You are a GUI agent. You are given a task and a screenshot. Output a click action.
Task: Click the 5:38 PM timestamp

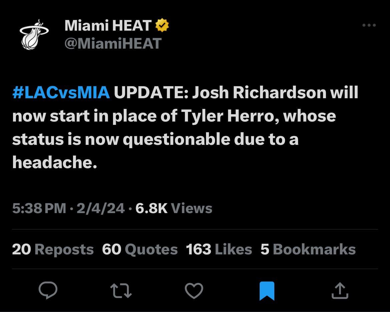pos(39,209)
